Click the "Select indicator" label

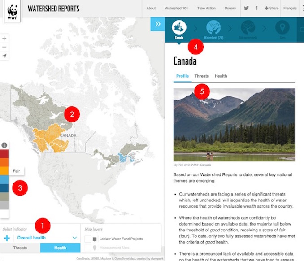point(15,229)
